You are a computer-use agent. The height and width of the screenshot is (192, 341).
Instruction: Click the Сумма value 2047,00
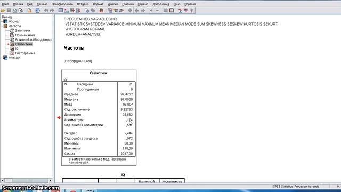[x=127, y=154]
